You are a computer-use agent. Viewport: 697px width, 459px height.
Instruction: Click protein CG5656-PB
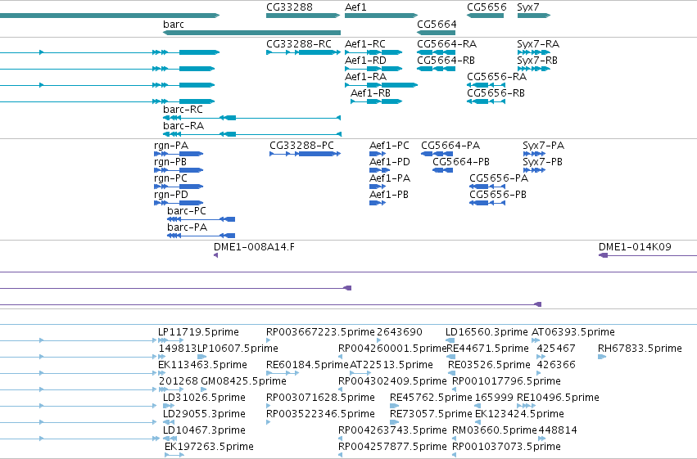(487, 203)
